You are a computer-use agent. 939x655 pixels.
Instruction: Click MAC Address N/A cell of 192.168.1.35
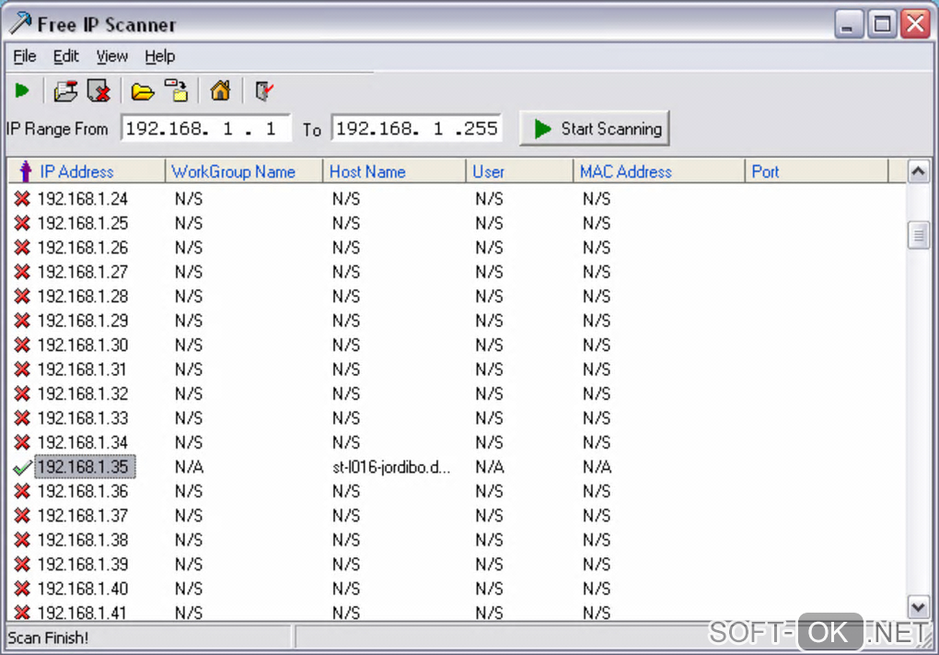coord(597,467)
